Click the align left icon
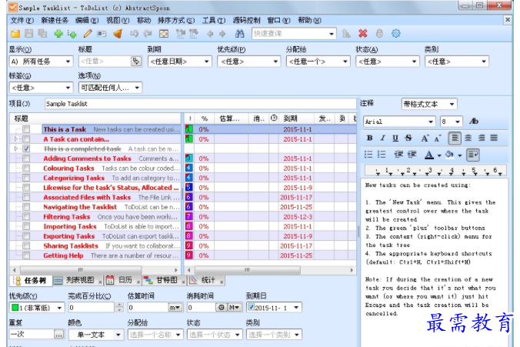Screen dimensions: 520x347 (x=455, y=138)
